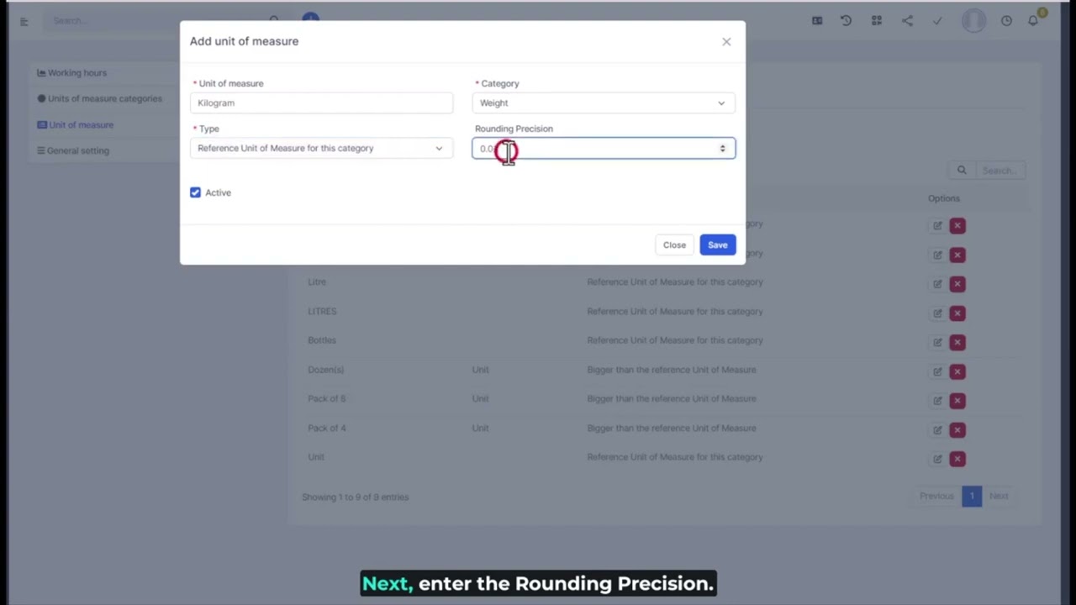Click the Rounding Precision stepper arrows

click(722, 149)
